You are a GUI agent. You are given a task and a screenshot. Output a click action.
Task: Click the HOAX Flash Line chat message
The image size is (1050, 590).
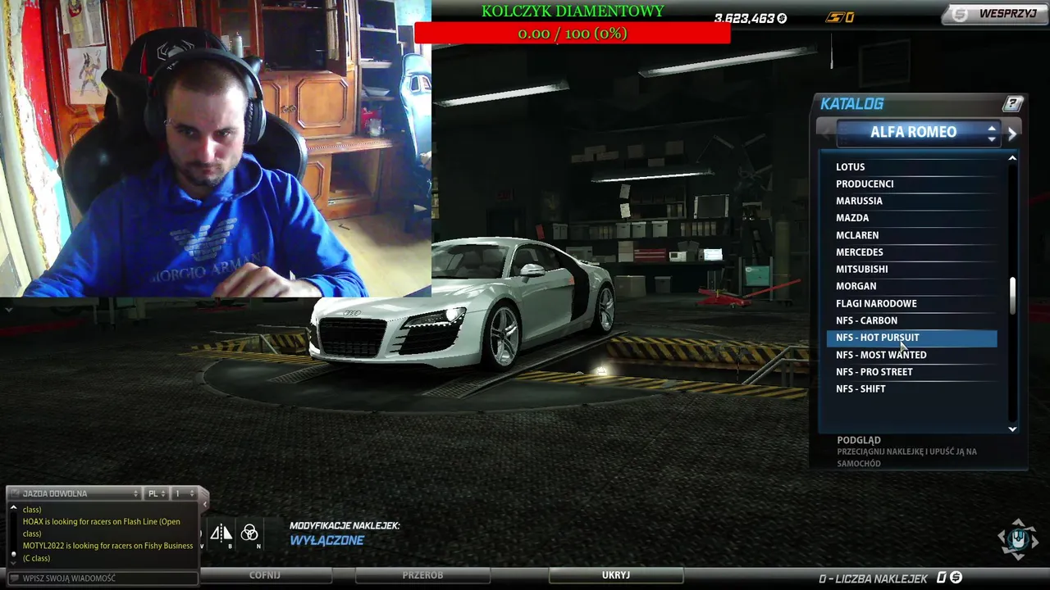pos(102,528)
